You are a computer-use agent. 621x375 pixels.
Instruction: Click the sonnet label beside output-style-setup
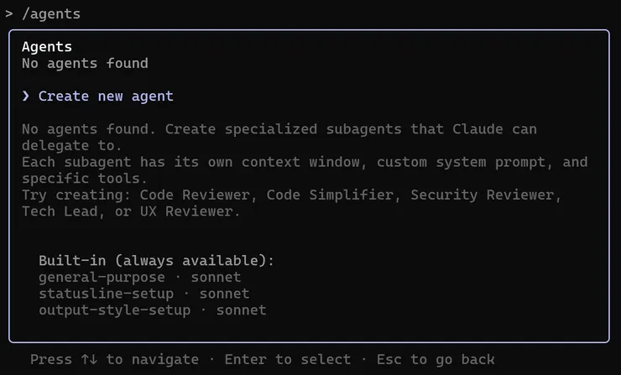point(241,310)
